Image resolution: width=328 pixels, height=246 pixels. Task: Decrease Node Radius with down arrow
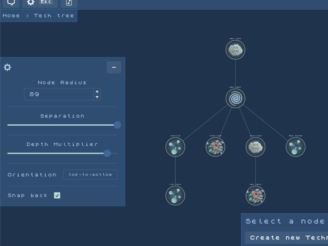(97, 97)
